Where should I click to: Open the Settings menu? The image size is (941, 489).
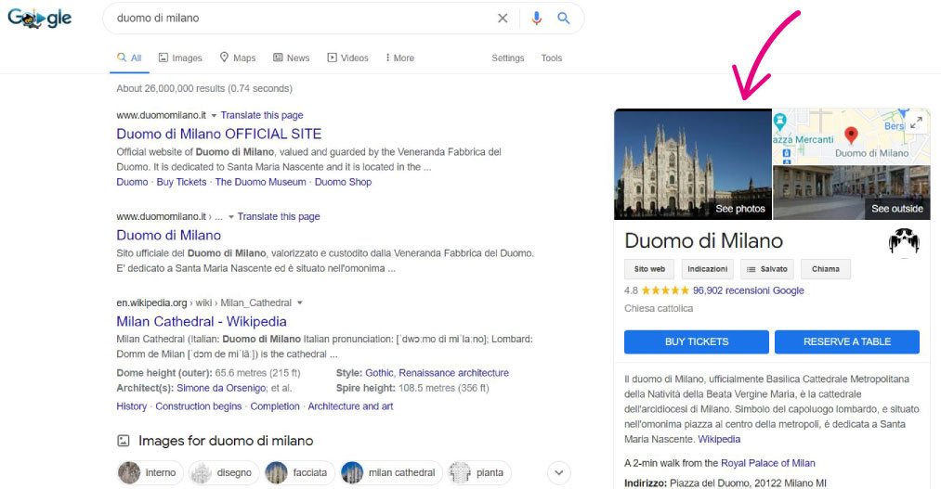508,58
